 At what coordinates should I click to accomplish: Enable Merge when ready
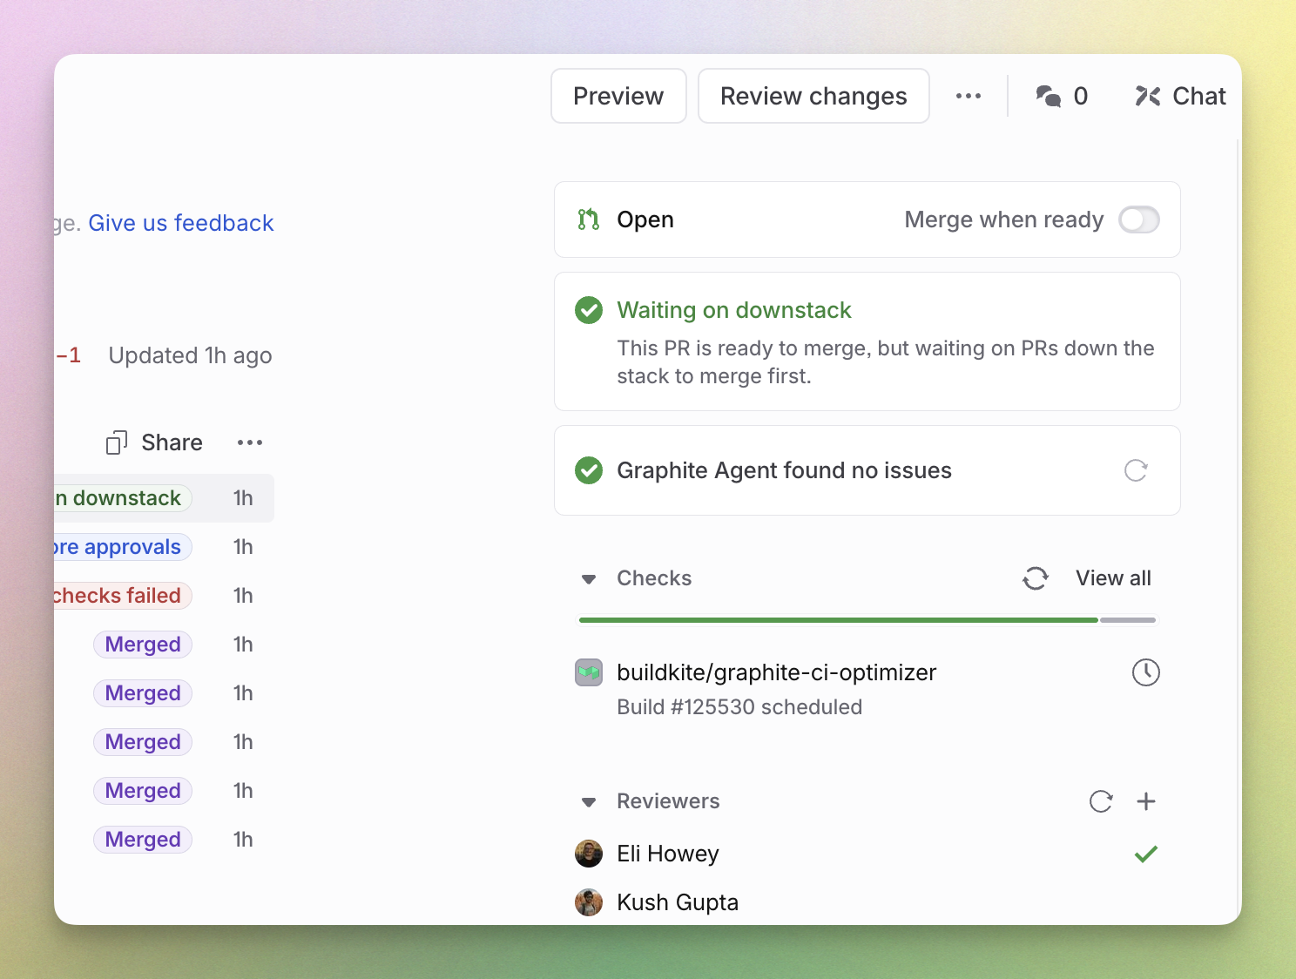(1138, 219)
